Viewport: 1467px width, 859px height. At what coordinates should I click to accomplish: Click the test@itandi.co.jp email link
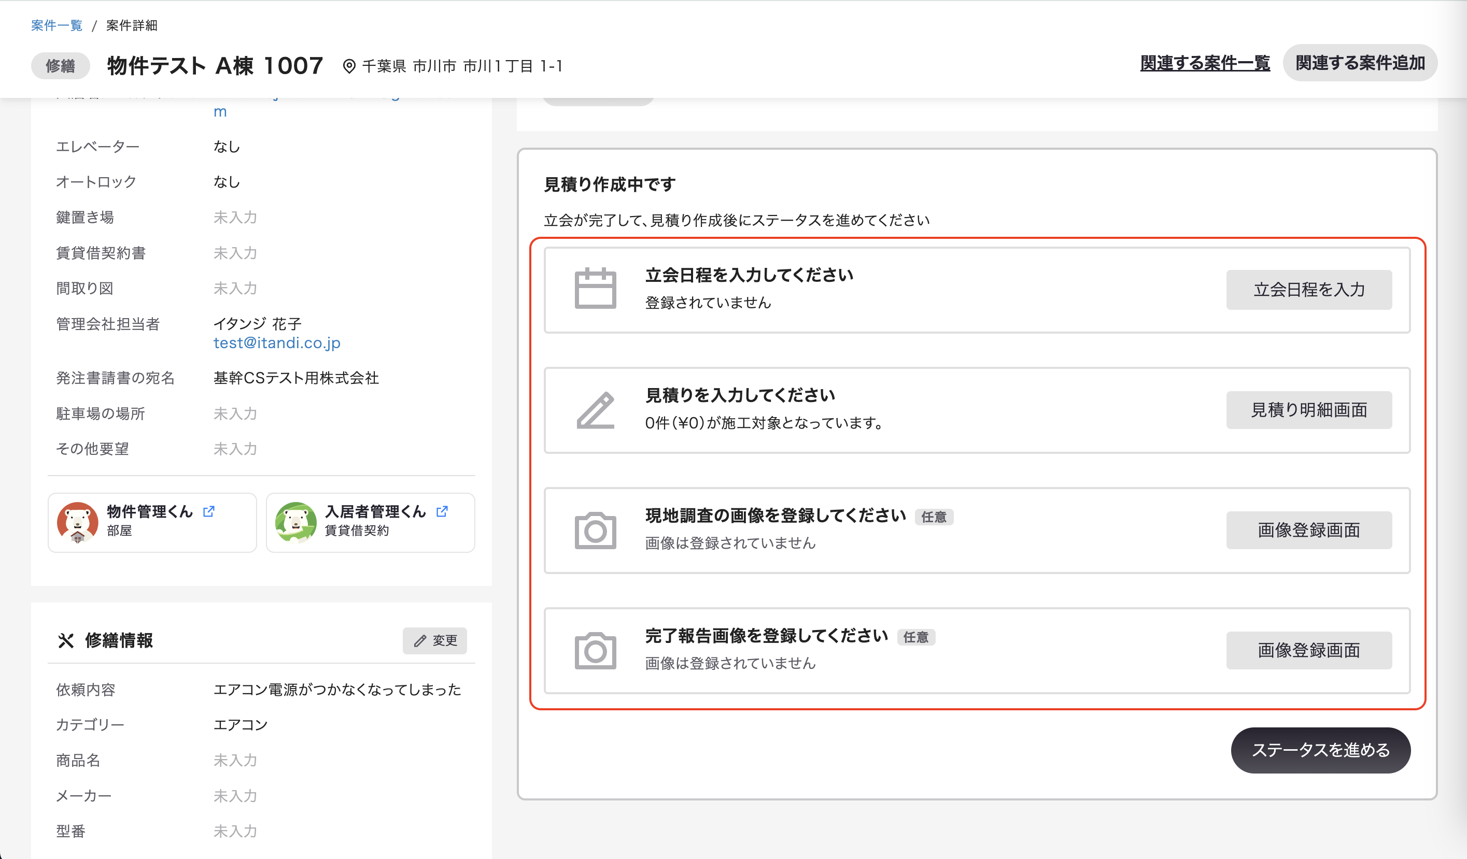click(276, 343)
